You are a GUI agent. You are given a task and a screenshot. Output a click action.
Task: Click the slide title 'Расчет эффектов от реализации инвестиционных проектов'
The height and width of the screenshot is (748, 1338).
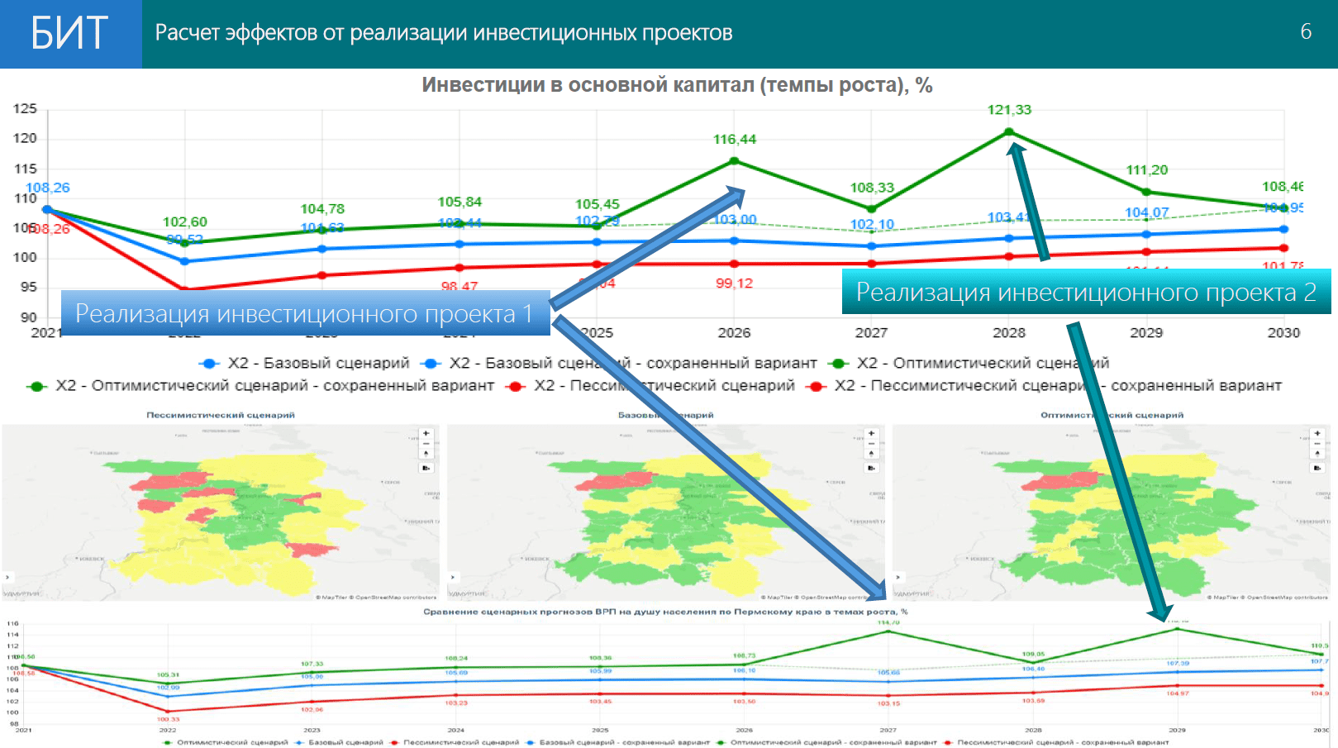(444, 33)
